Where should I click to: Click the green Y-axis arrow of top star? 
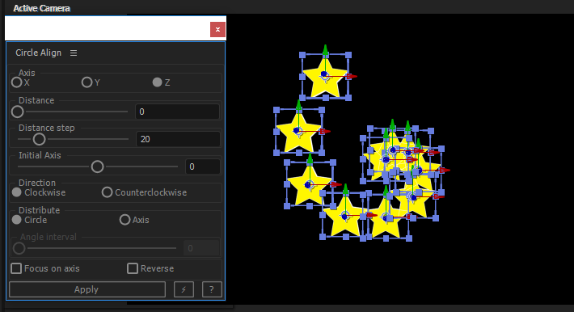click(x=325, y=51)
